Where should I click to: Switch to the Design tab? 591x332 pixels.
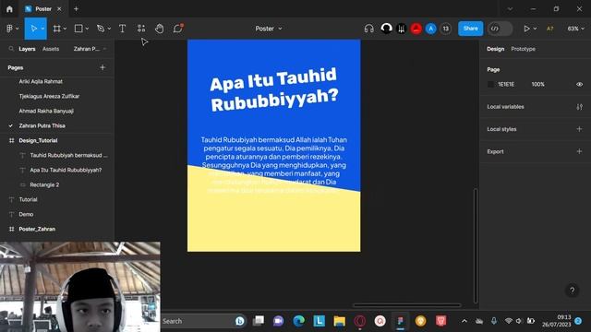pos(495,49)
